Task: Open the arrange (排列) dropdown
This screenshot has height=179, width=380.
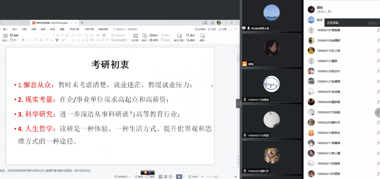Action: pos(155,40)
